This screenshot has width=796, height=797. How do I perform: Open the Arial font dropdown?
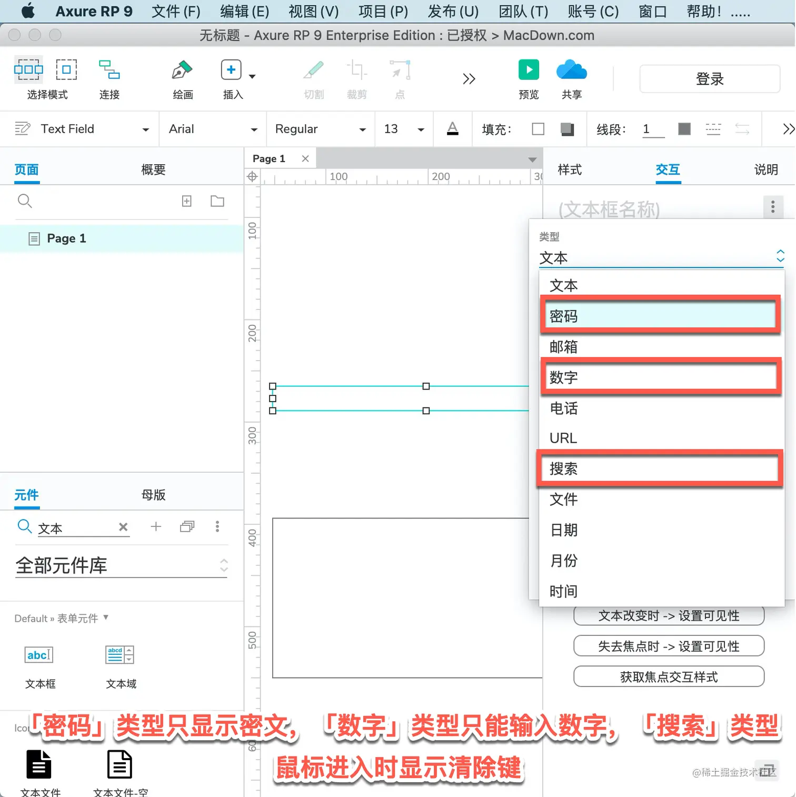click(213, 129)
